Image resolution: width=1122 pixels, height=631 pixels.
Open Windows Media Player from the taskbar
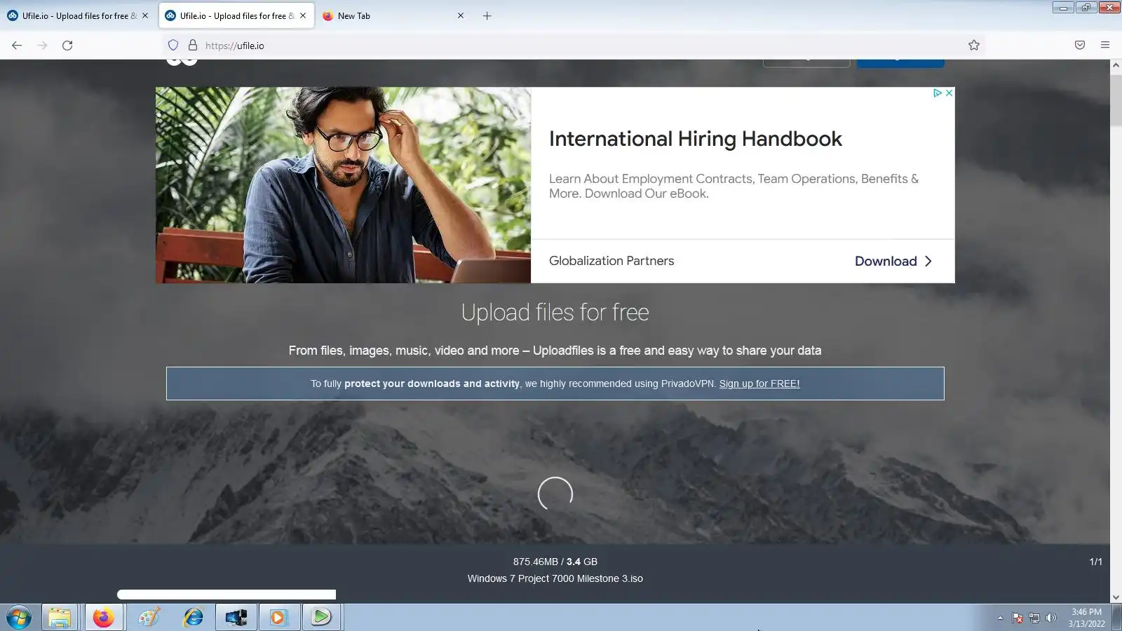coord(279,618)
